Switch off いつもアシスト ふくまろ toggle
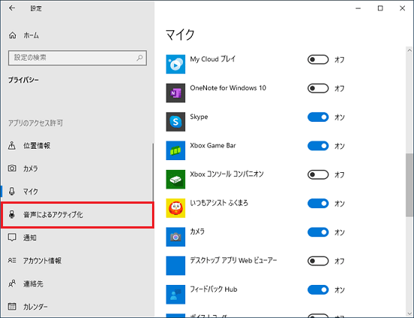 click(x=318, y=203)
